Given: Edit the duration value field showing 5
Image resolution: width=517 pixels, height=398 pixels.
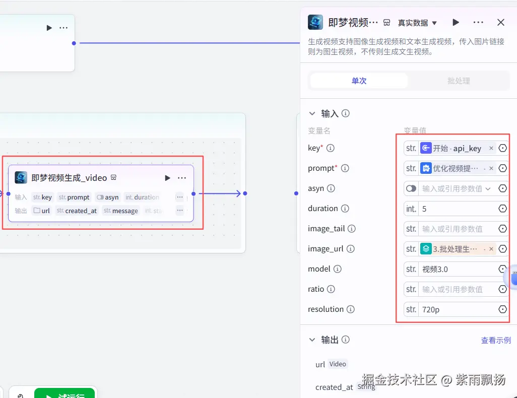Looking at the screenshot, I should tap(458, 209).
